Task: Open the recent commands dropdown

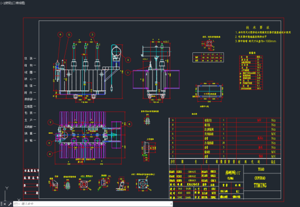Action: [17, 204]
